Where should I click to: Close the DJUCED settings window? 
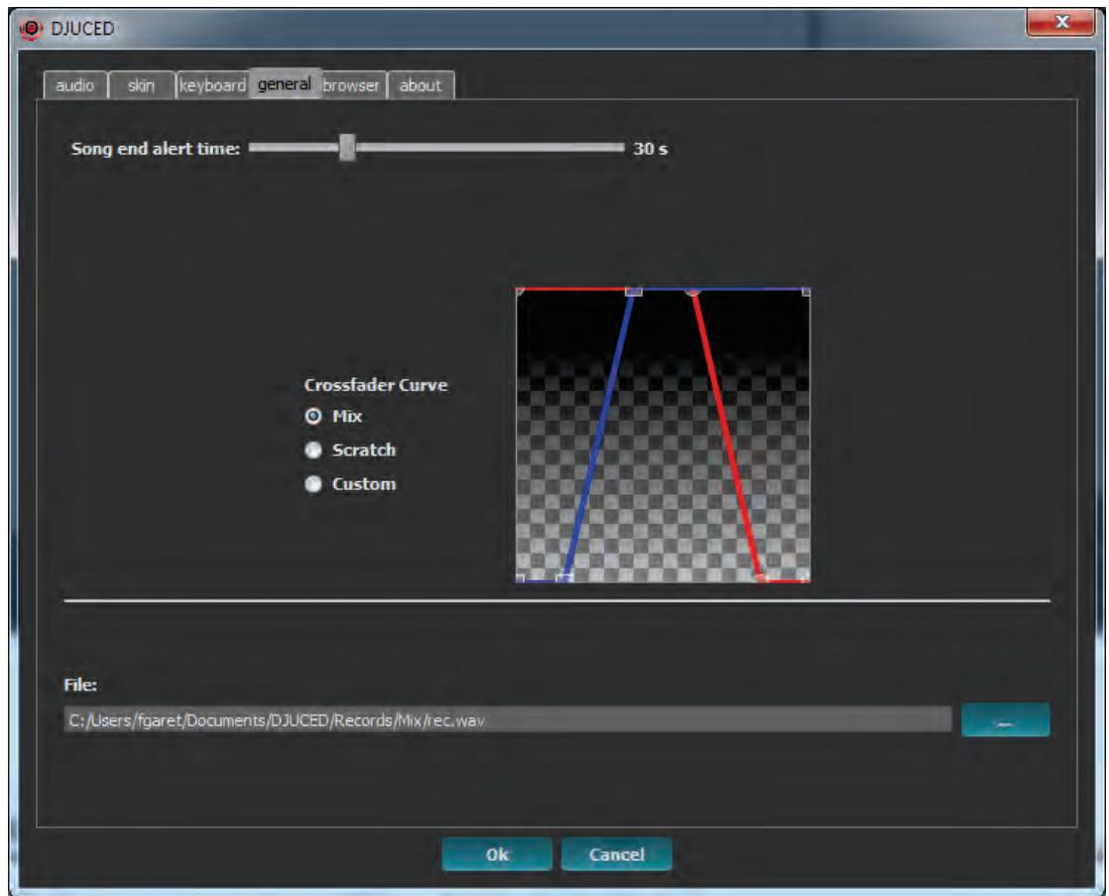point(1060,23)
